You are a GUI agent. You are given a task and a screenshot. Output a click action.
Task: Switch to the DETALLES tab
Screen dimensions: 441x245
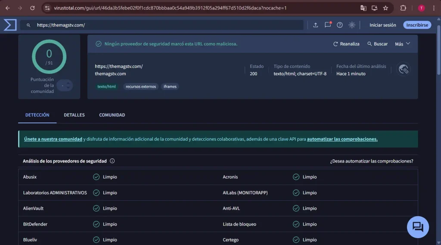coord(74,115)
